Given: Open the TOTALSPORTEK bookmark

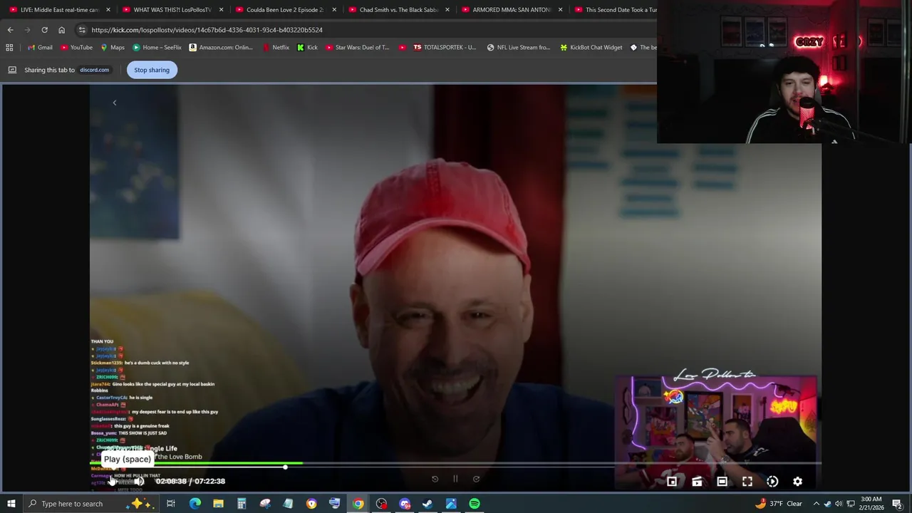Looking at the screenshot, I should click(445, 48).
